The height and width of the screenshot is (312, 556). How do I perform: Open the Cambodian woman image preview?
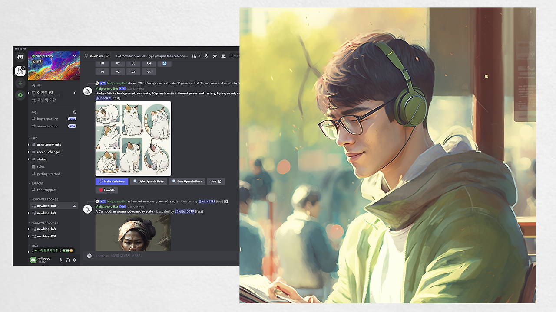[x=133, y=232]
